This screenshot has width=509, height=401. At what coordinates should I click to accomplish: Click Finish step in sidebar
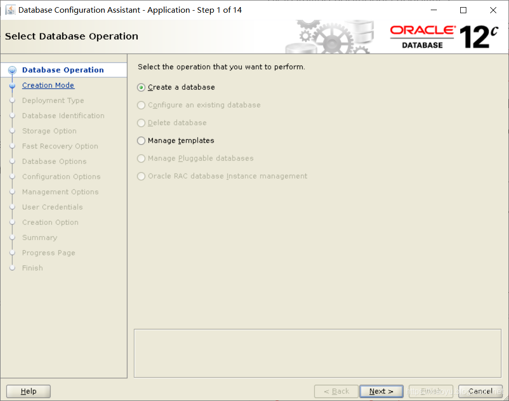point(33,269)
